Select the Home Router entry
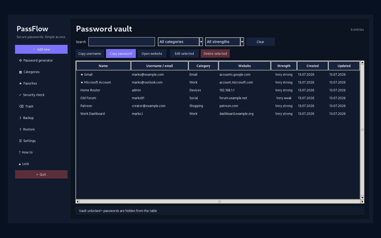 tap(218, 90)
